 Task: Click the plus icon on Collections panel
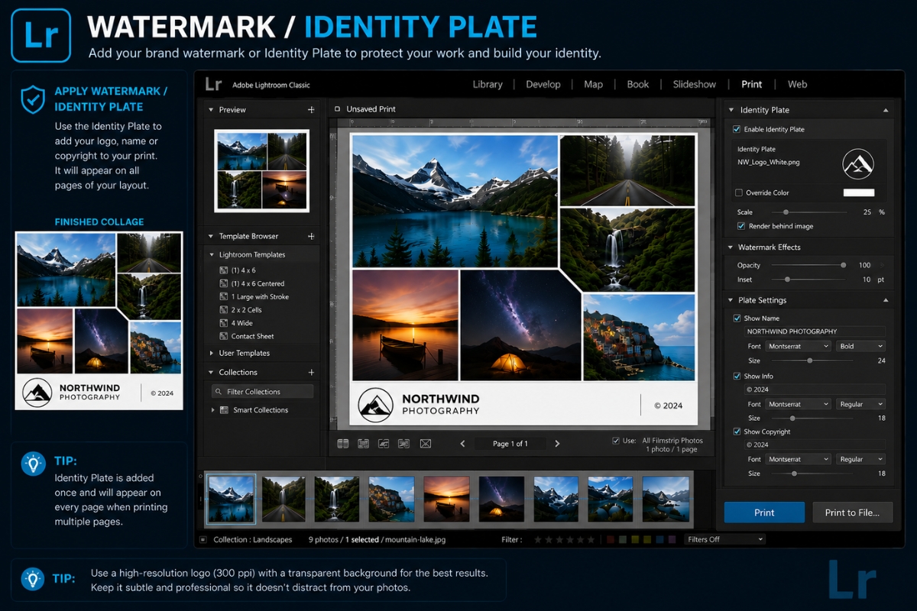(x=311, y=373)
